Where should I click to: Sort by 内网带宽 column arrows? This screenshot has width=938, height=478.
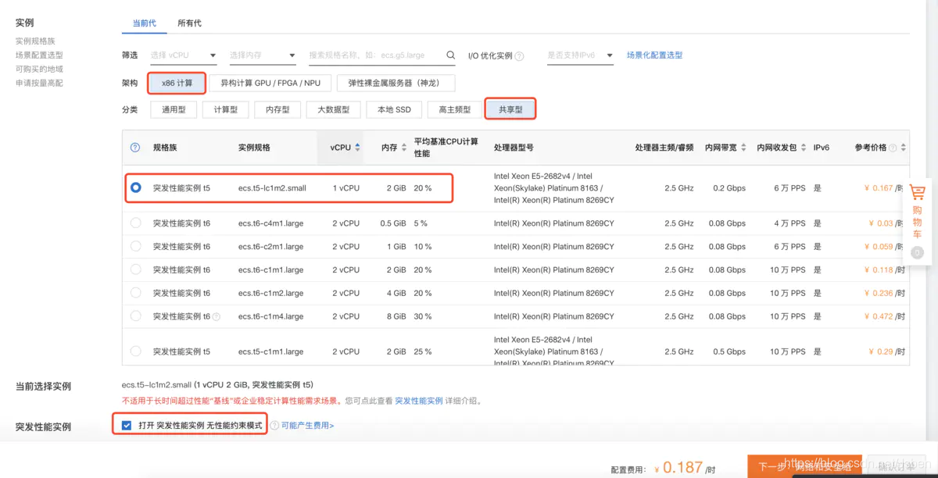743,147
